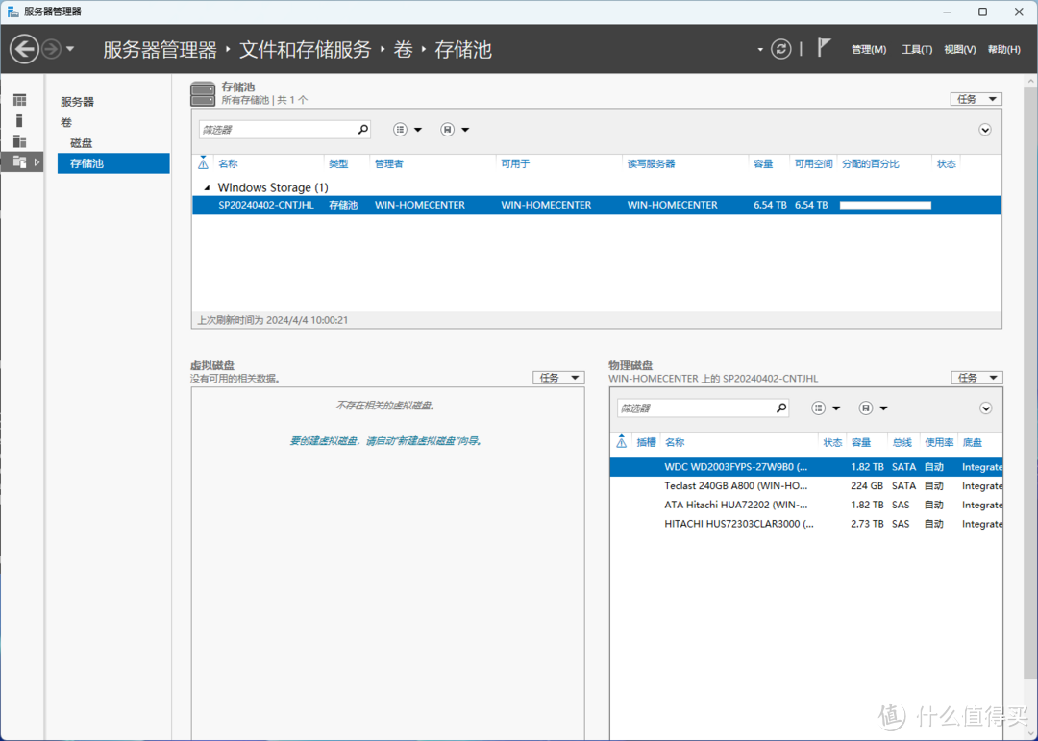Sort pools by 分配的百分比 column
1038x741 pixels.
click(x=871, y=163)
